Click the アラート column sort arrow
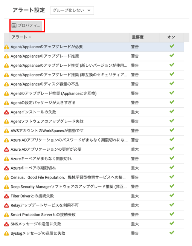The width and height of the screenshot is (192, 246). pos(30,37)
